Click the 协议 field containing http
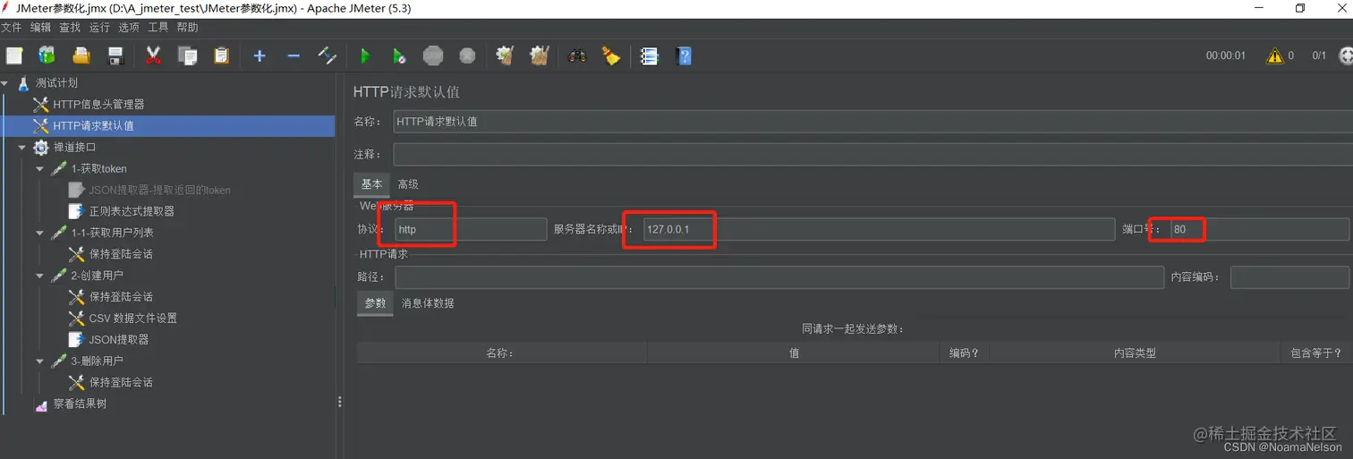 (470, 229)
